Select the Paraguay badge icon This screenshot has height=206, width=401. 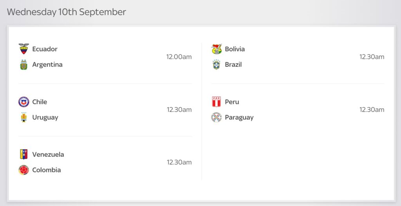click(217, 118)
